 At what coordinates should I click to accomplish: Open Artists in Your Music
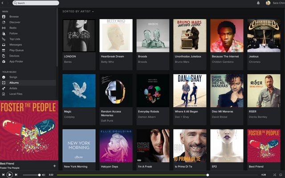click(x=13, y=89)
